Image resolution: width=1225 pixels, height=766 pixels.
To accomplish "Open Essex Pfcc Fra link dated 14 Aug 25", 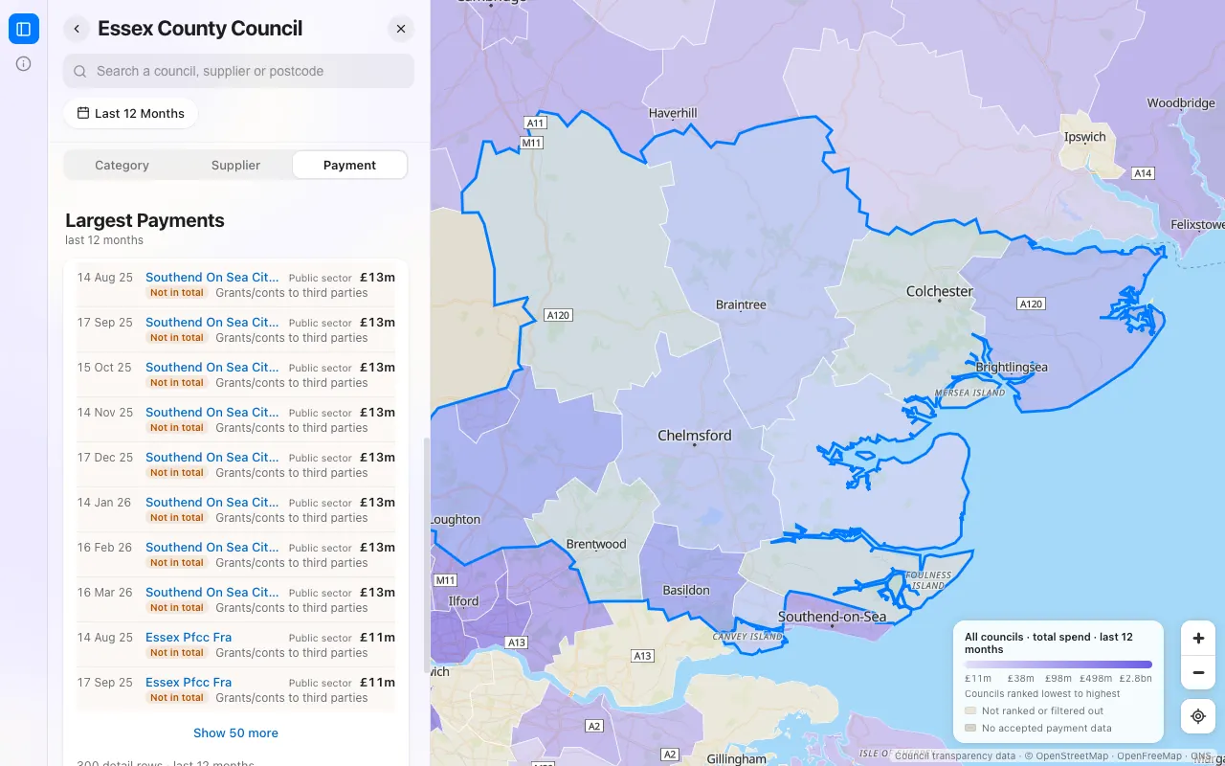I will [189, 638].
